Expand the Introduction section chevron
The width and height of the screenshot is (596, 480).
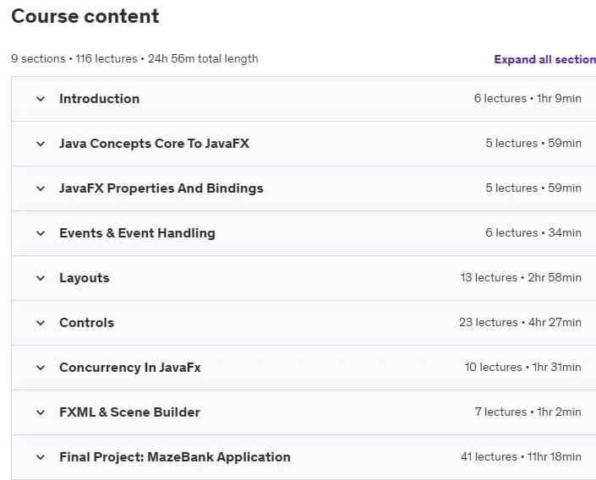coord(41,99)
